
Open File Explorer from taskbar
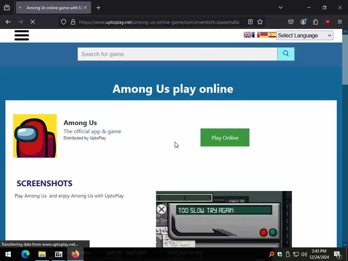click(x=42, y=254)
